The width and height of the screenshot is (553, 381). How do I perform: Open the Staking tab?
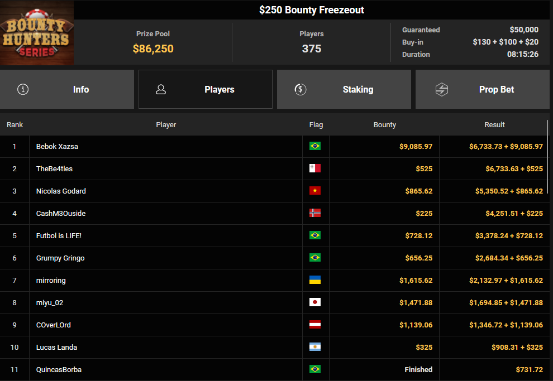tap(344, 89)
